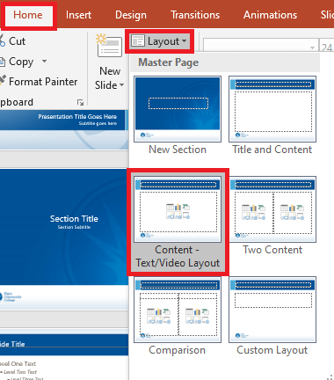Click the Master Page header text
Image resolution: width=334 pixels, height=380 pixels.
pyautogui.click(x=169, y=62)
